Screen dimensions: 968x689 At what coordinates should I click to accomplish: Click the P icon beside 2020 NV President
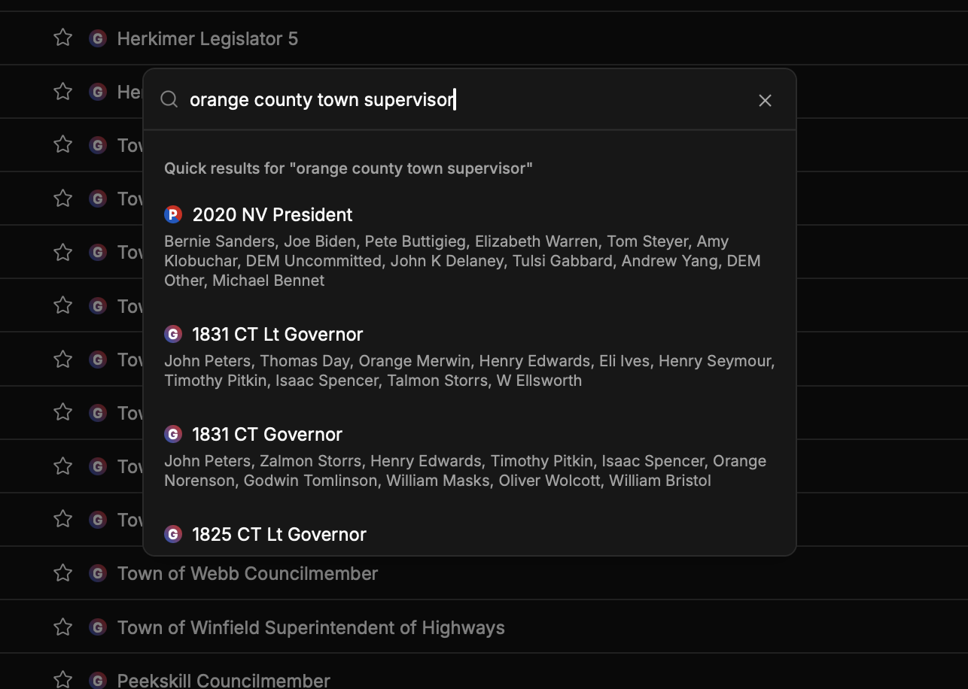(x=173, y=215)
